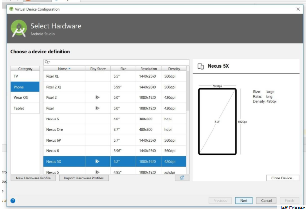The image size is (306, 209).
Task: Select the Pixel 2 XL device row
Action: coord(115,87)
